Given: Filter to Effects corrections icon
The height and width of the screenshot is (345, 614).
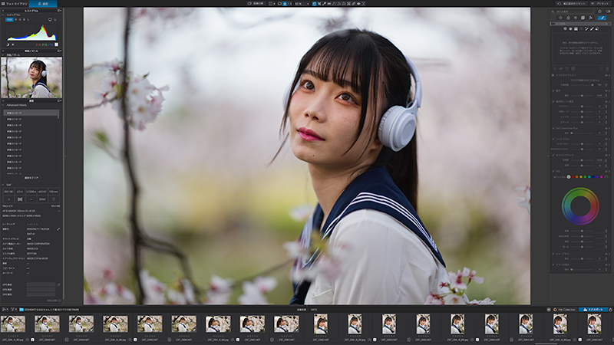Looking at the screenshot, I should tap(590, 18).
